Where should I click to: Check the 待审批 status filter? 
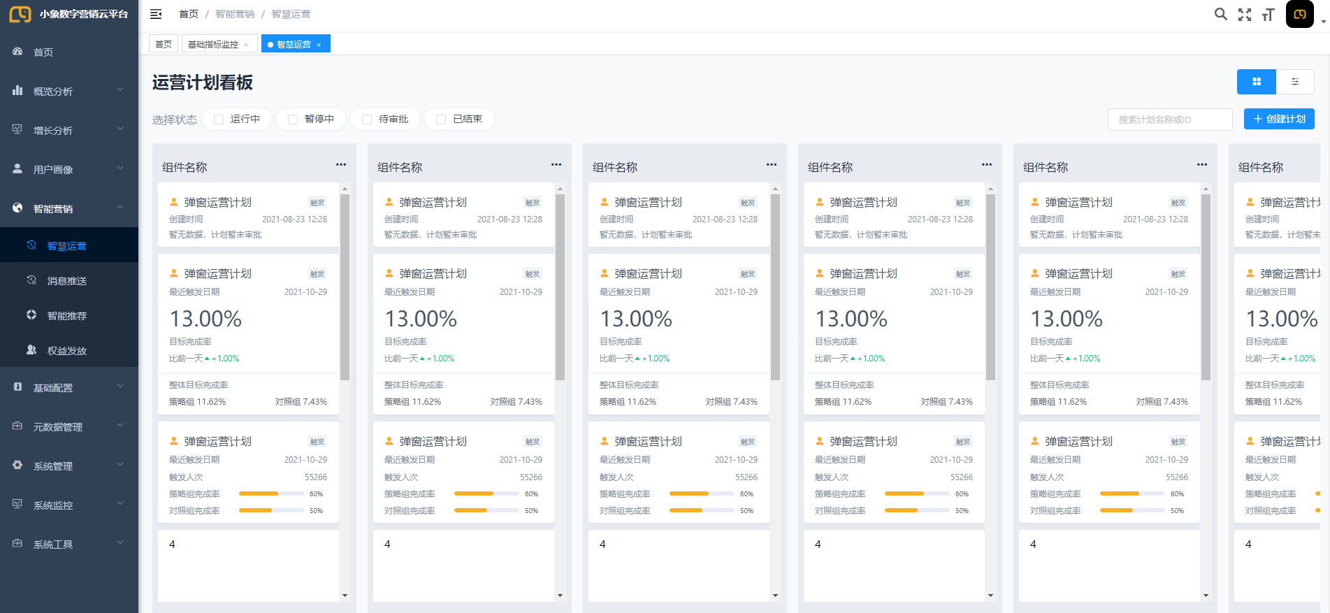coord(367,120)
